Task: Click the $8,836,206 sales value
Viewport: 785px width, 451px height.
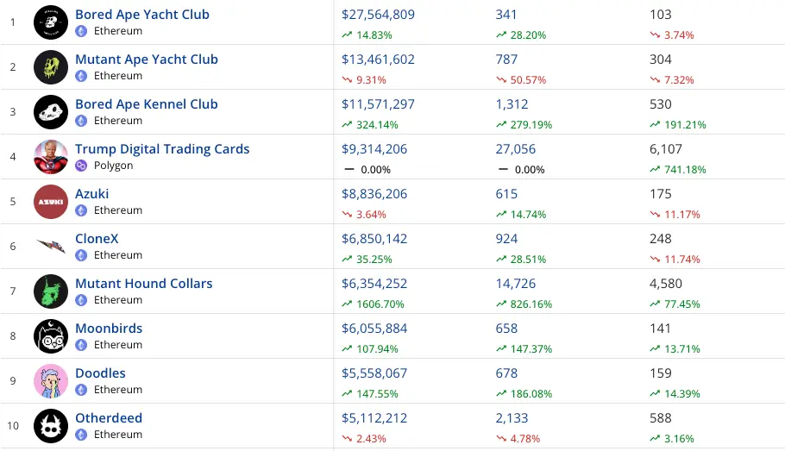Action: 374,194
